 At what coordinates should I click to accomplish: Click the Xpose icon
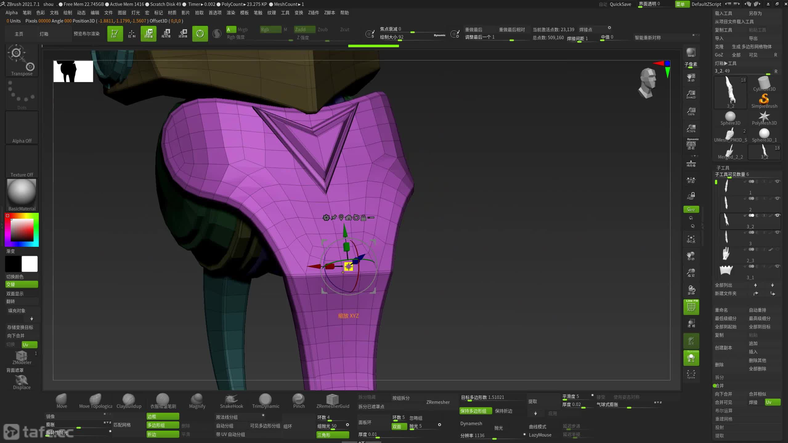coord(691,374)
